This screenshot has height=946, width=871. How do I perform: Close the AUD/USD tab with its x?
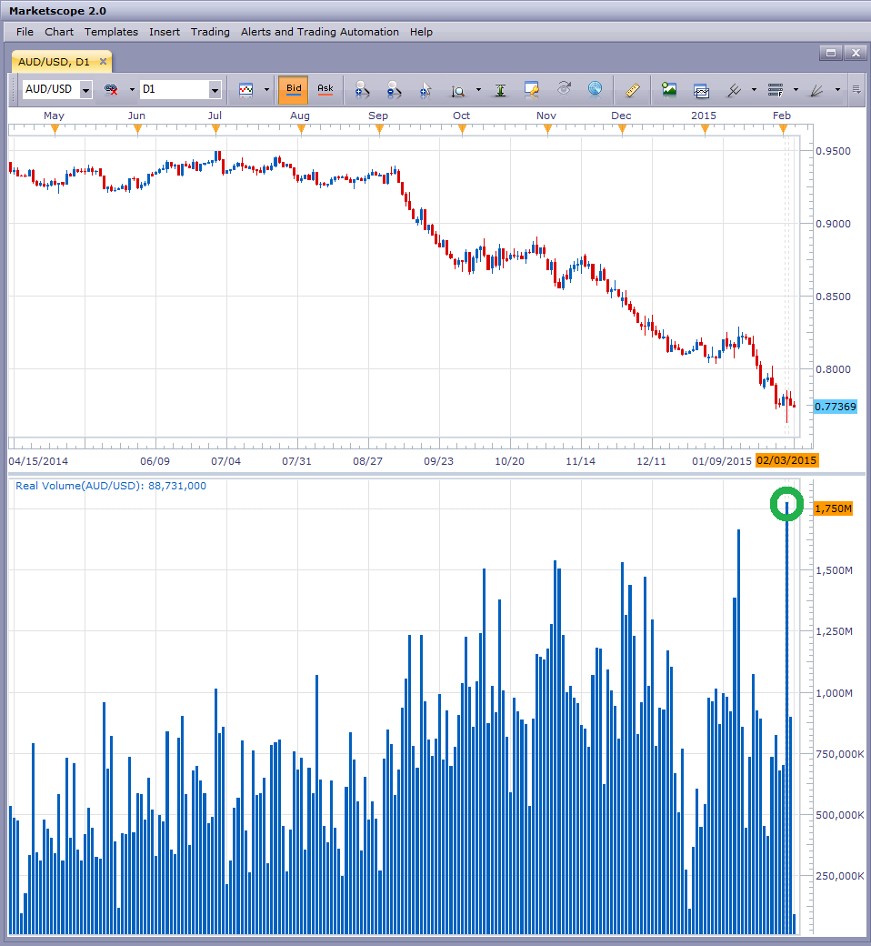[x=103, y=62]
